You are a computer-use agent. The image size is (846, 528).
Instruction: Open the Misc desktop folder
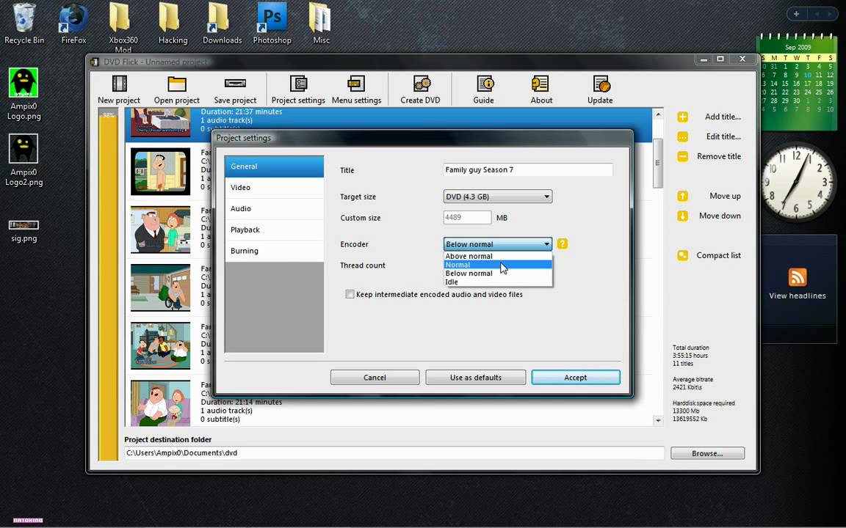click(321, 23)
